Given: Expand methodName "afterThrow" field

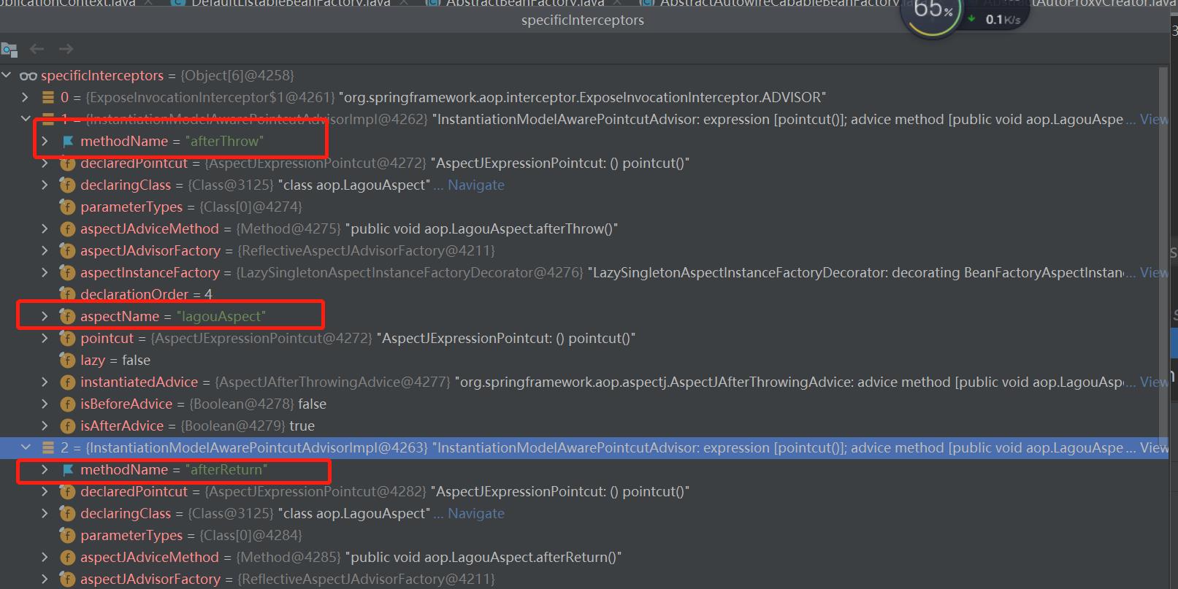Looking at the screenshot, I should coord(45,141).
